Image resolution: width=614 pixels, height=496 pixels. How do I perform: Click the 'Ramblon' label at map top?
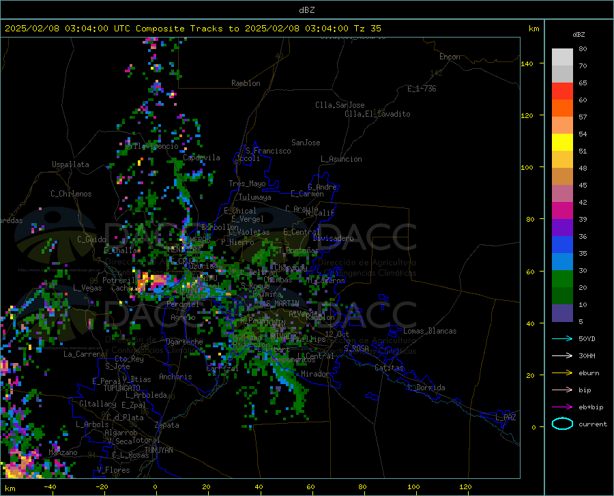click(246, 83)
